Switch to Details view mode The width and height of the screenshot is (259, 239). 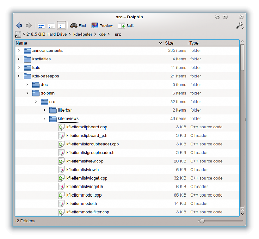tap(61, 26)
